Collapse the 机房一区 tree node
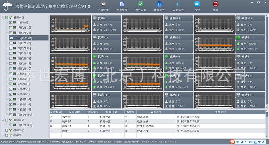 click(x=3, y=18)
